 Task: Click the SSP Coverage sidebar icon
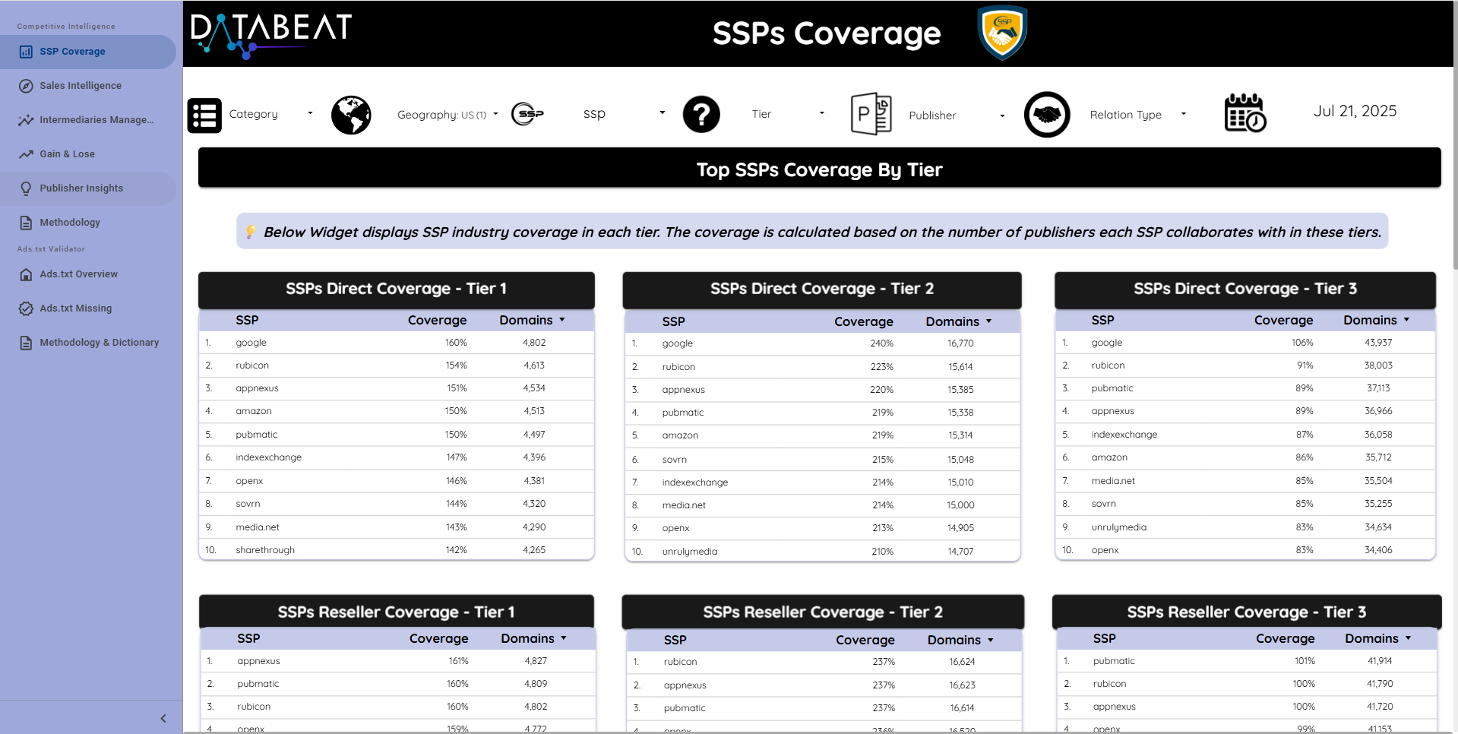point(26,52)
